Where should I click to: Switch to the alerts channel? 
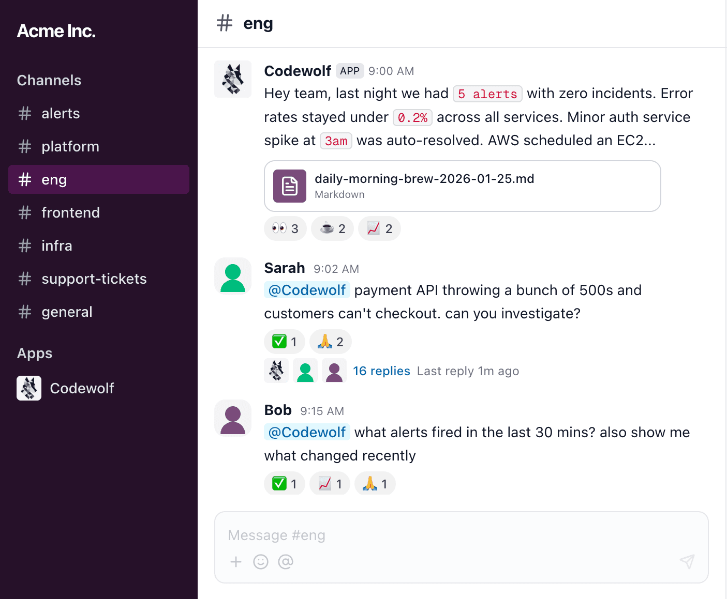[61, 114]
